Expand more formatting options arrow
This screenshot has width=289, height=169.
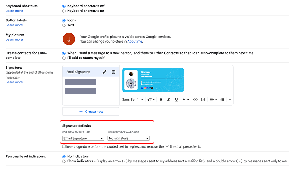230,100
